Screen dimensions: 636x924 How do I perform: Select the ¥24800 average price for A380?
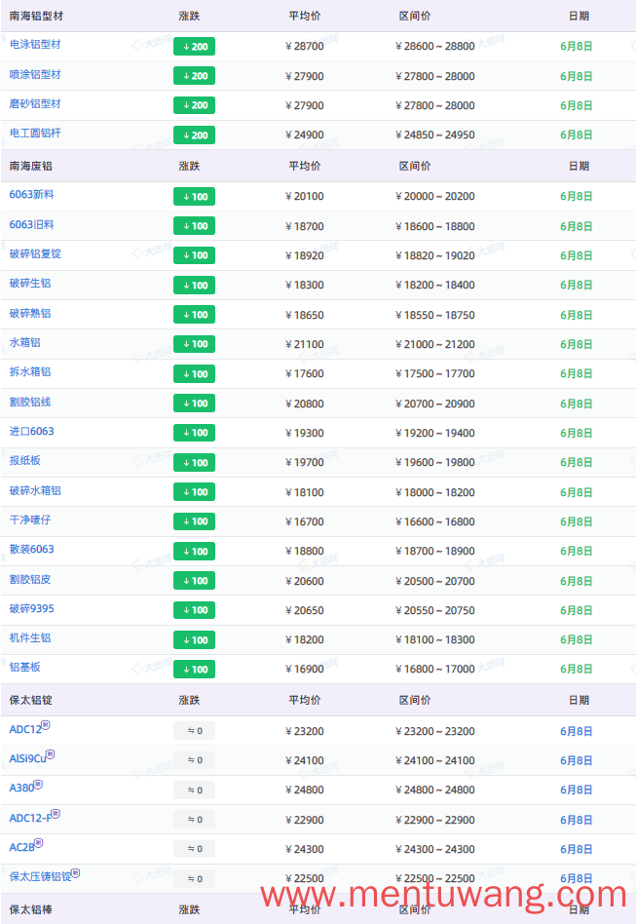tap(305, 790)
